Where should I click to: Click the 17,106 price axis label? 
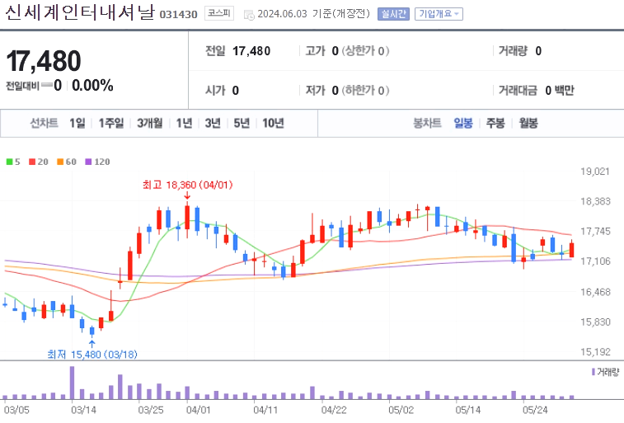[x=595, y=261]
